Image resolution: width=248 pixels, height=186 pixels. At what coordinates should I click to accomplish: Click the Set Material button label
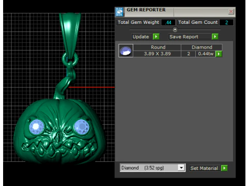(x=204, y=168)
